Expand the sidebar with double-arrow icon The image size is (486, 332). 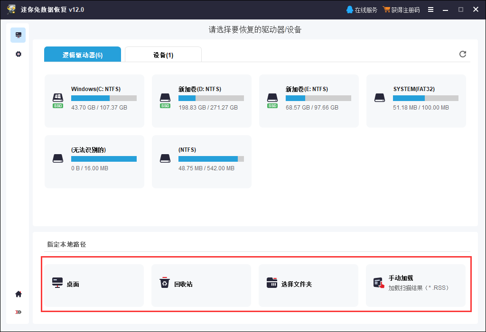click(x=19, y=312)
